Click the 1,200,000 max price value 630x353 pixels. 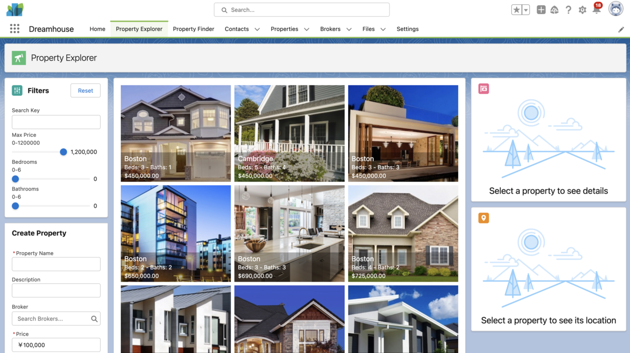(x=83, y=152)
